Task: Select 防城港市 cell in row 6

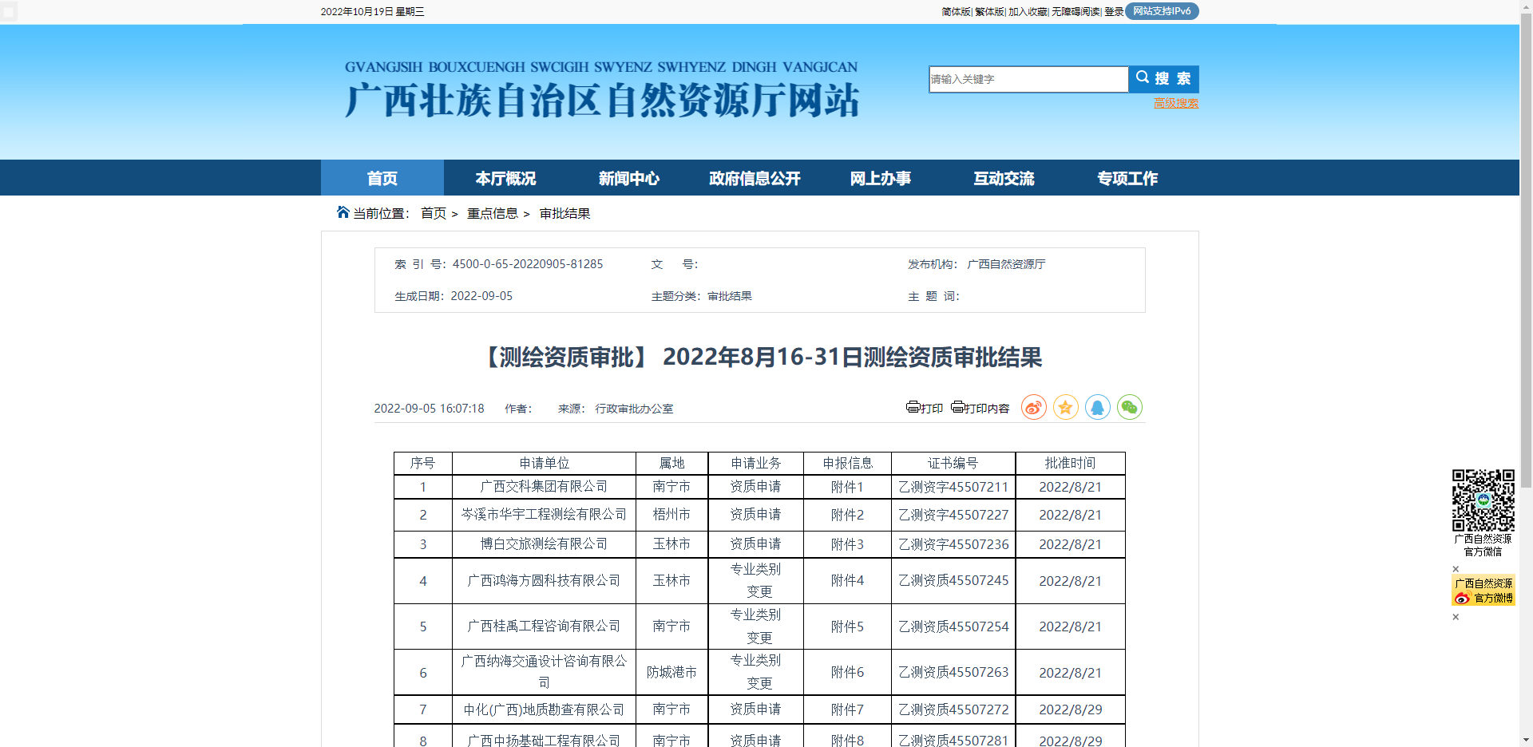Action: (671, 672)
